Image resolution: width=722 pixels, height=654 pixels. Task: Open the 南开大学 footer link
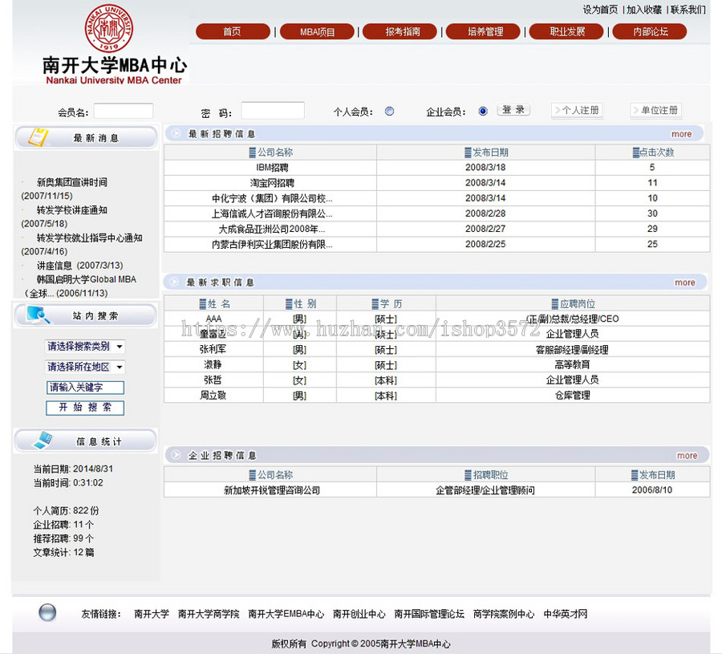(x=150, y=615)
